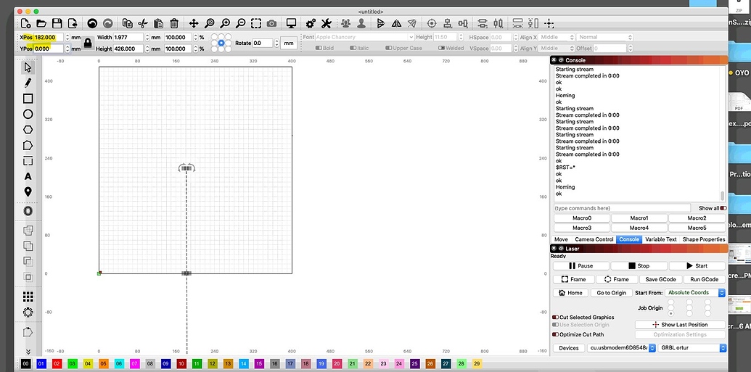Undo the last action
Screen dimensions: 751x372
tap(92, 23)
